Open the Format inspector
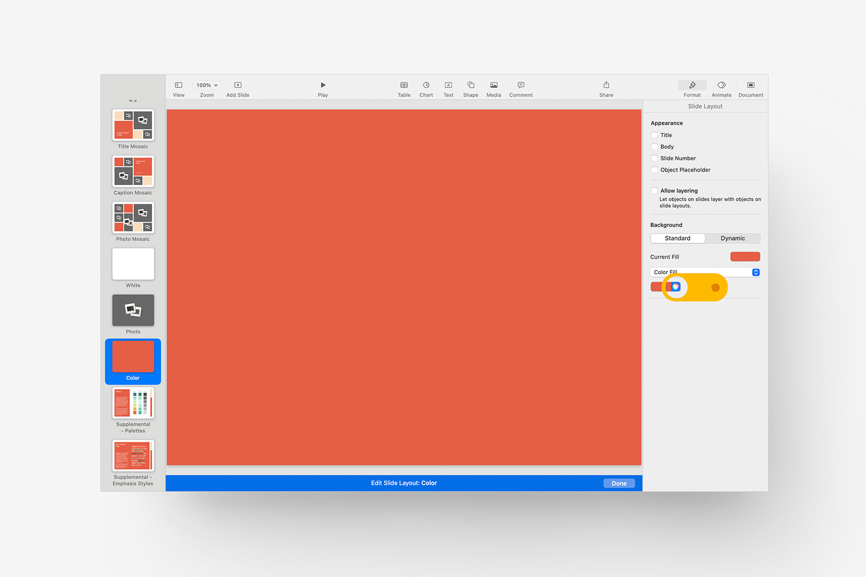This screenshot has height=577, width=866. tap(692, 89)
